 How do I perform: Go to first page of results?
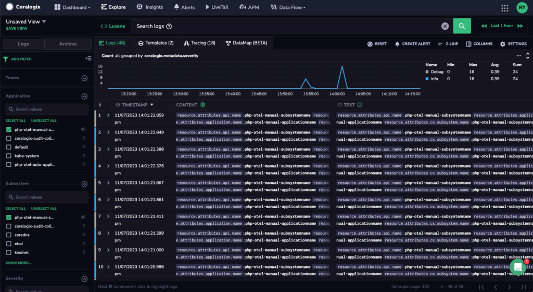click(x=481, y=287)
